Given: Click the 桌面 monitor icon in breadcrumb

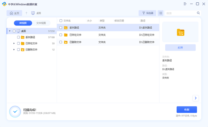Looking at the screenshot, I should pyautogui.click(x=33, y=13).
